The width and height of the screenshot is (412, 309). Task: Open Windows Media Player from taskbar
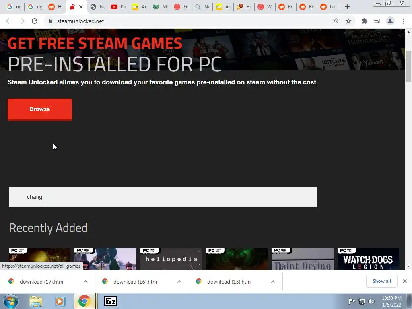60,301
